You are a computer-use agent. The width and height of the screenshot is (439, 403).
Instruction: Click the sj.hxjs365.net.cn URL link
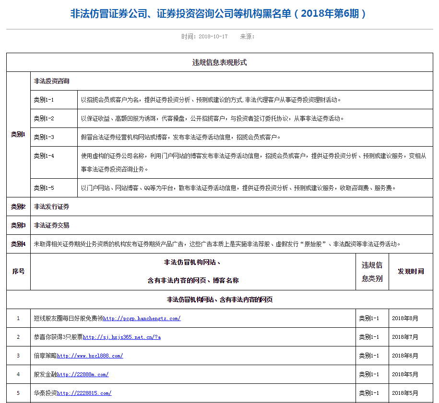click(x=122, y=337)
